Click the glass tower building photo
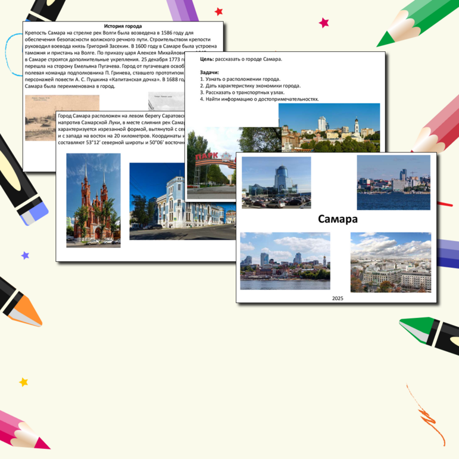The height and width of the screenshot is (459, 459). click(276, 182)
